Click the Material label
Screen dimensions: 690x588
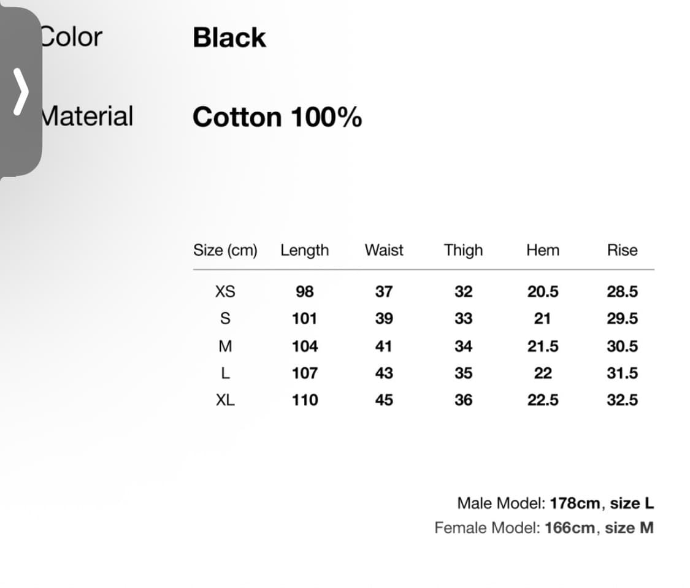pos(87,116)
